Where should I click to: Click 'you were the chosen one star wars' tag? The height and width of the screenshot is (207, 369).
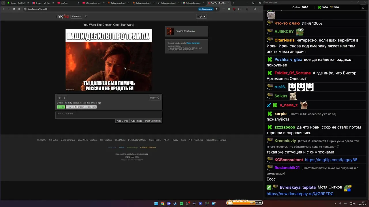coord(81,107)
